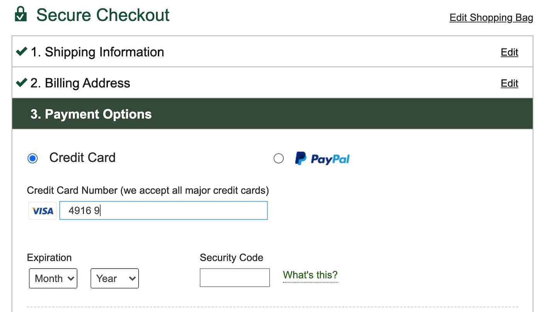The height and width of the screenshot is (312, 541).
Task: Click the Shipping Information section bar
Action: coord(104,52)
